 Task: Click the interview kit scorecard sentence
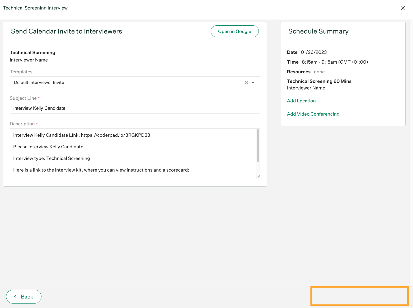pos(101,170)
